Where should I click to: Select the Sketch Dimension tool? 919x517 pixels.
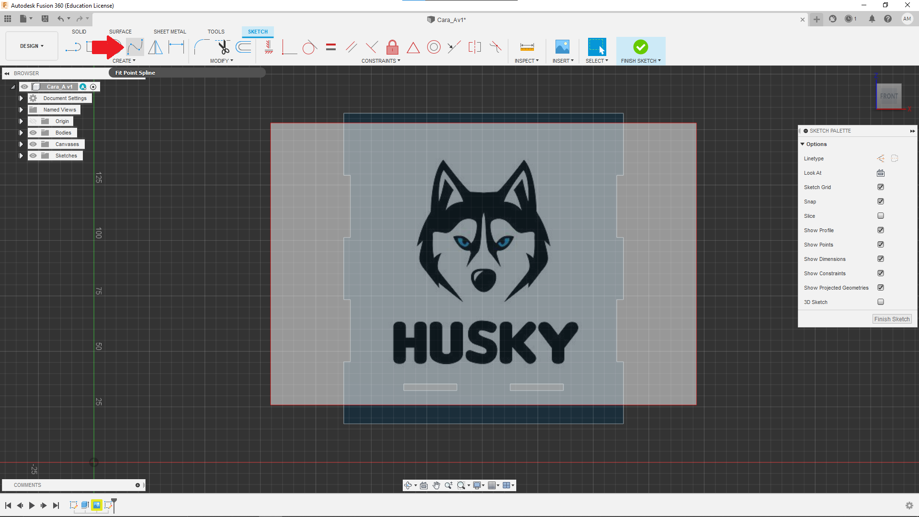click(x=176, y=47)
